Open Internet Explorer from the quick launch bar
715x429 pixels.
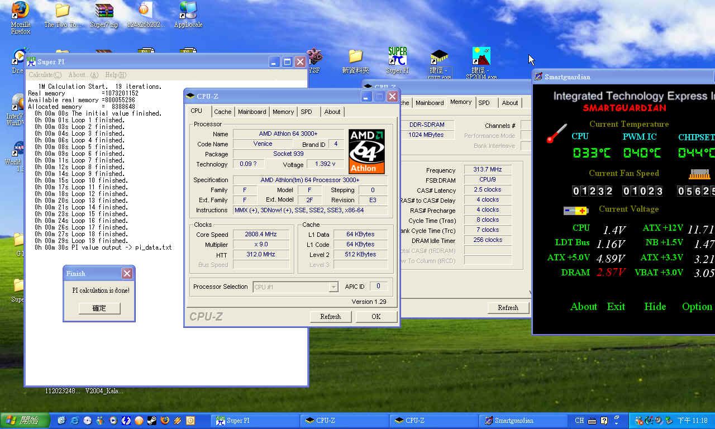tap(74, 420)
